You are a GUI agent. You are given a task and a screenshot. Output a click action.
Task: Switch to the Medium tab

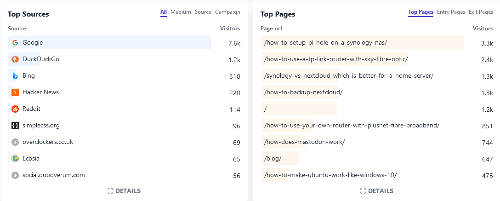coord(181,12)
